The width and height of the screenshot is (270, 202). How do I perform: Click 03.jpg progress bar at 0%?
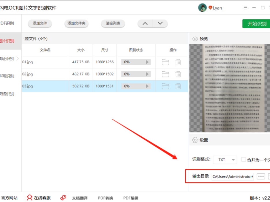coord(136,86)
